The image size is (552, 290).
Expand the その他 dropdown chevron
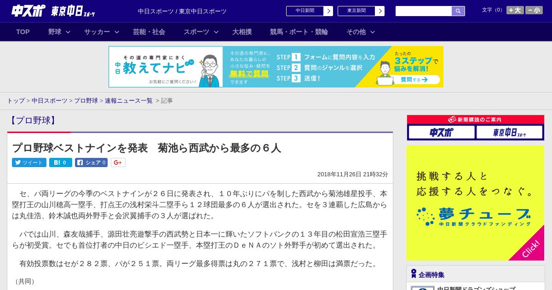(373, 32)
